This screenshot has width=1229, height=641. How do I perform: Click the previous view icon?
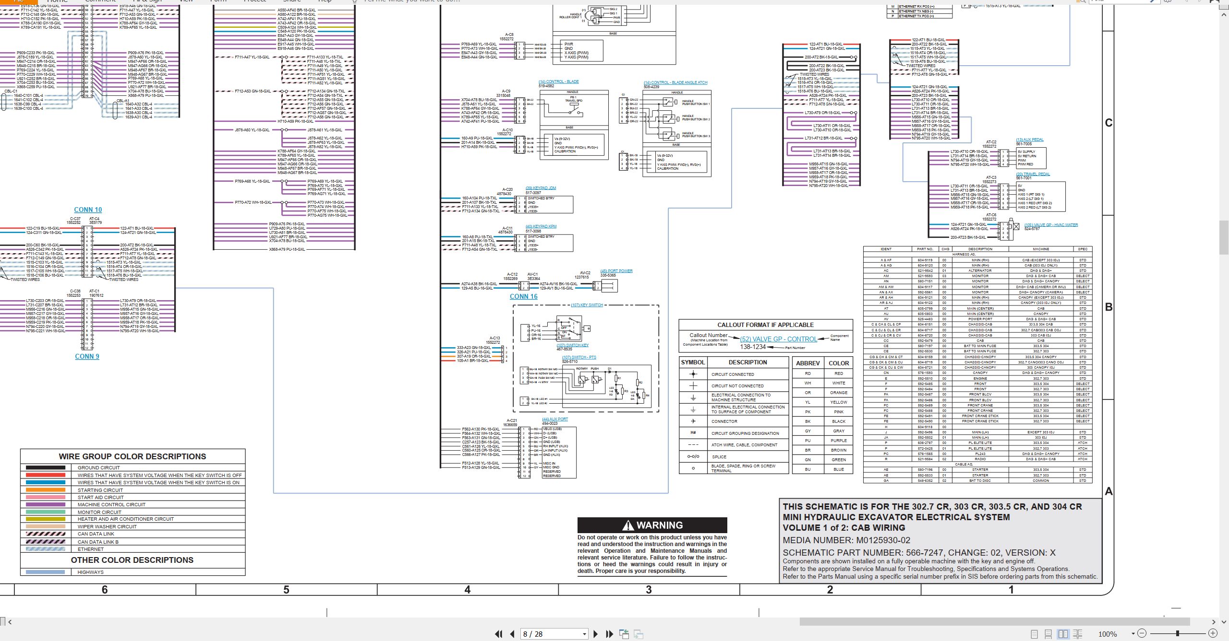point(624,634)
